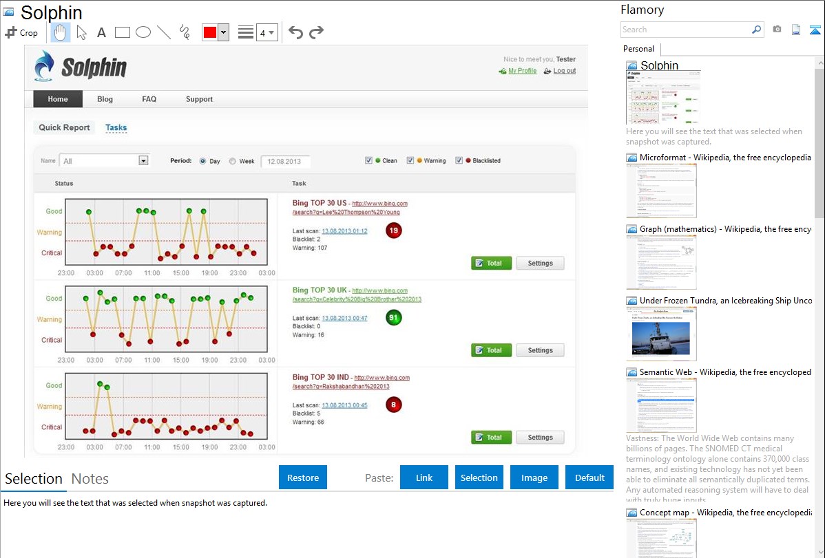The width and height of the screenshot is (825, 558).
Task: Click the snapshot icon beside Semantic Web
Action: point(632,372)
